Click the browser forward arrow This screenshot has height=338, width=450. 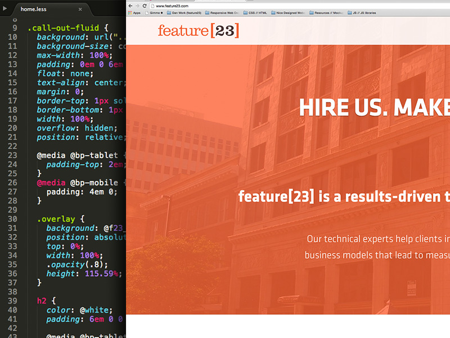click(137, 6)
